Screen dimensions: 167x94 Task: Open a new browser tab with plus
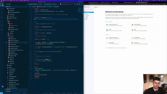click(x=148, y=2)
